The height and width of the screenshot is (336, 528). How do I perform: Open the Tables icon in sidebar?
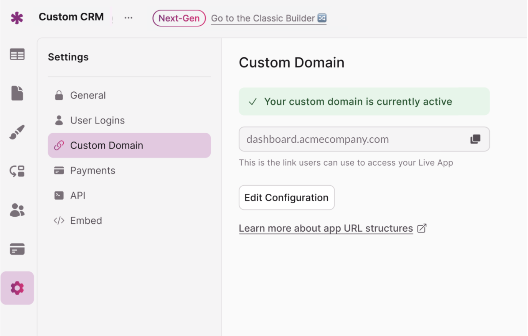click(x=17, y=54)
